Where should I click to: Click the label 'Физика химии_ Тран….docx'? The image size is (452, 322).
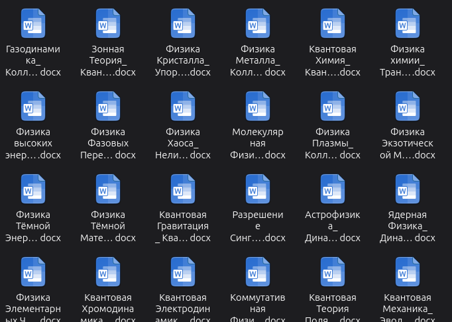pos(408,60)
